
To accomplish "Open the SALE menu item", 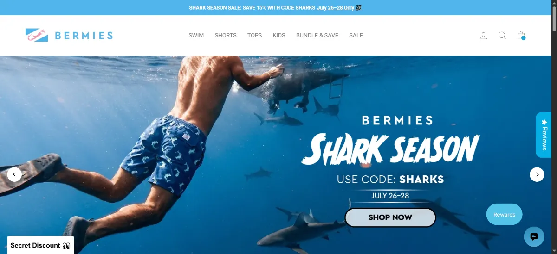I will (x=356, y=36).
